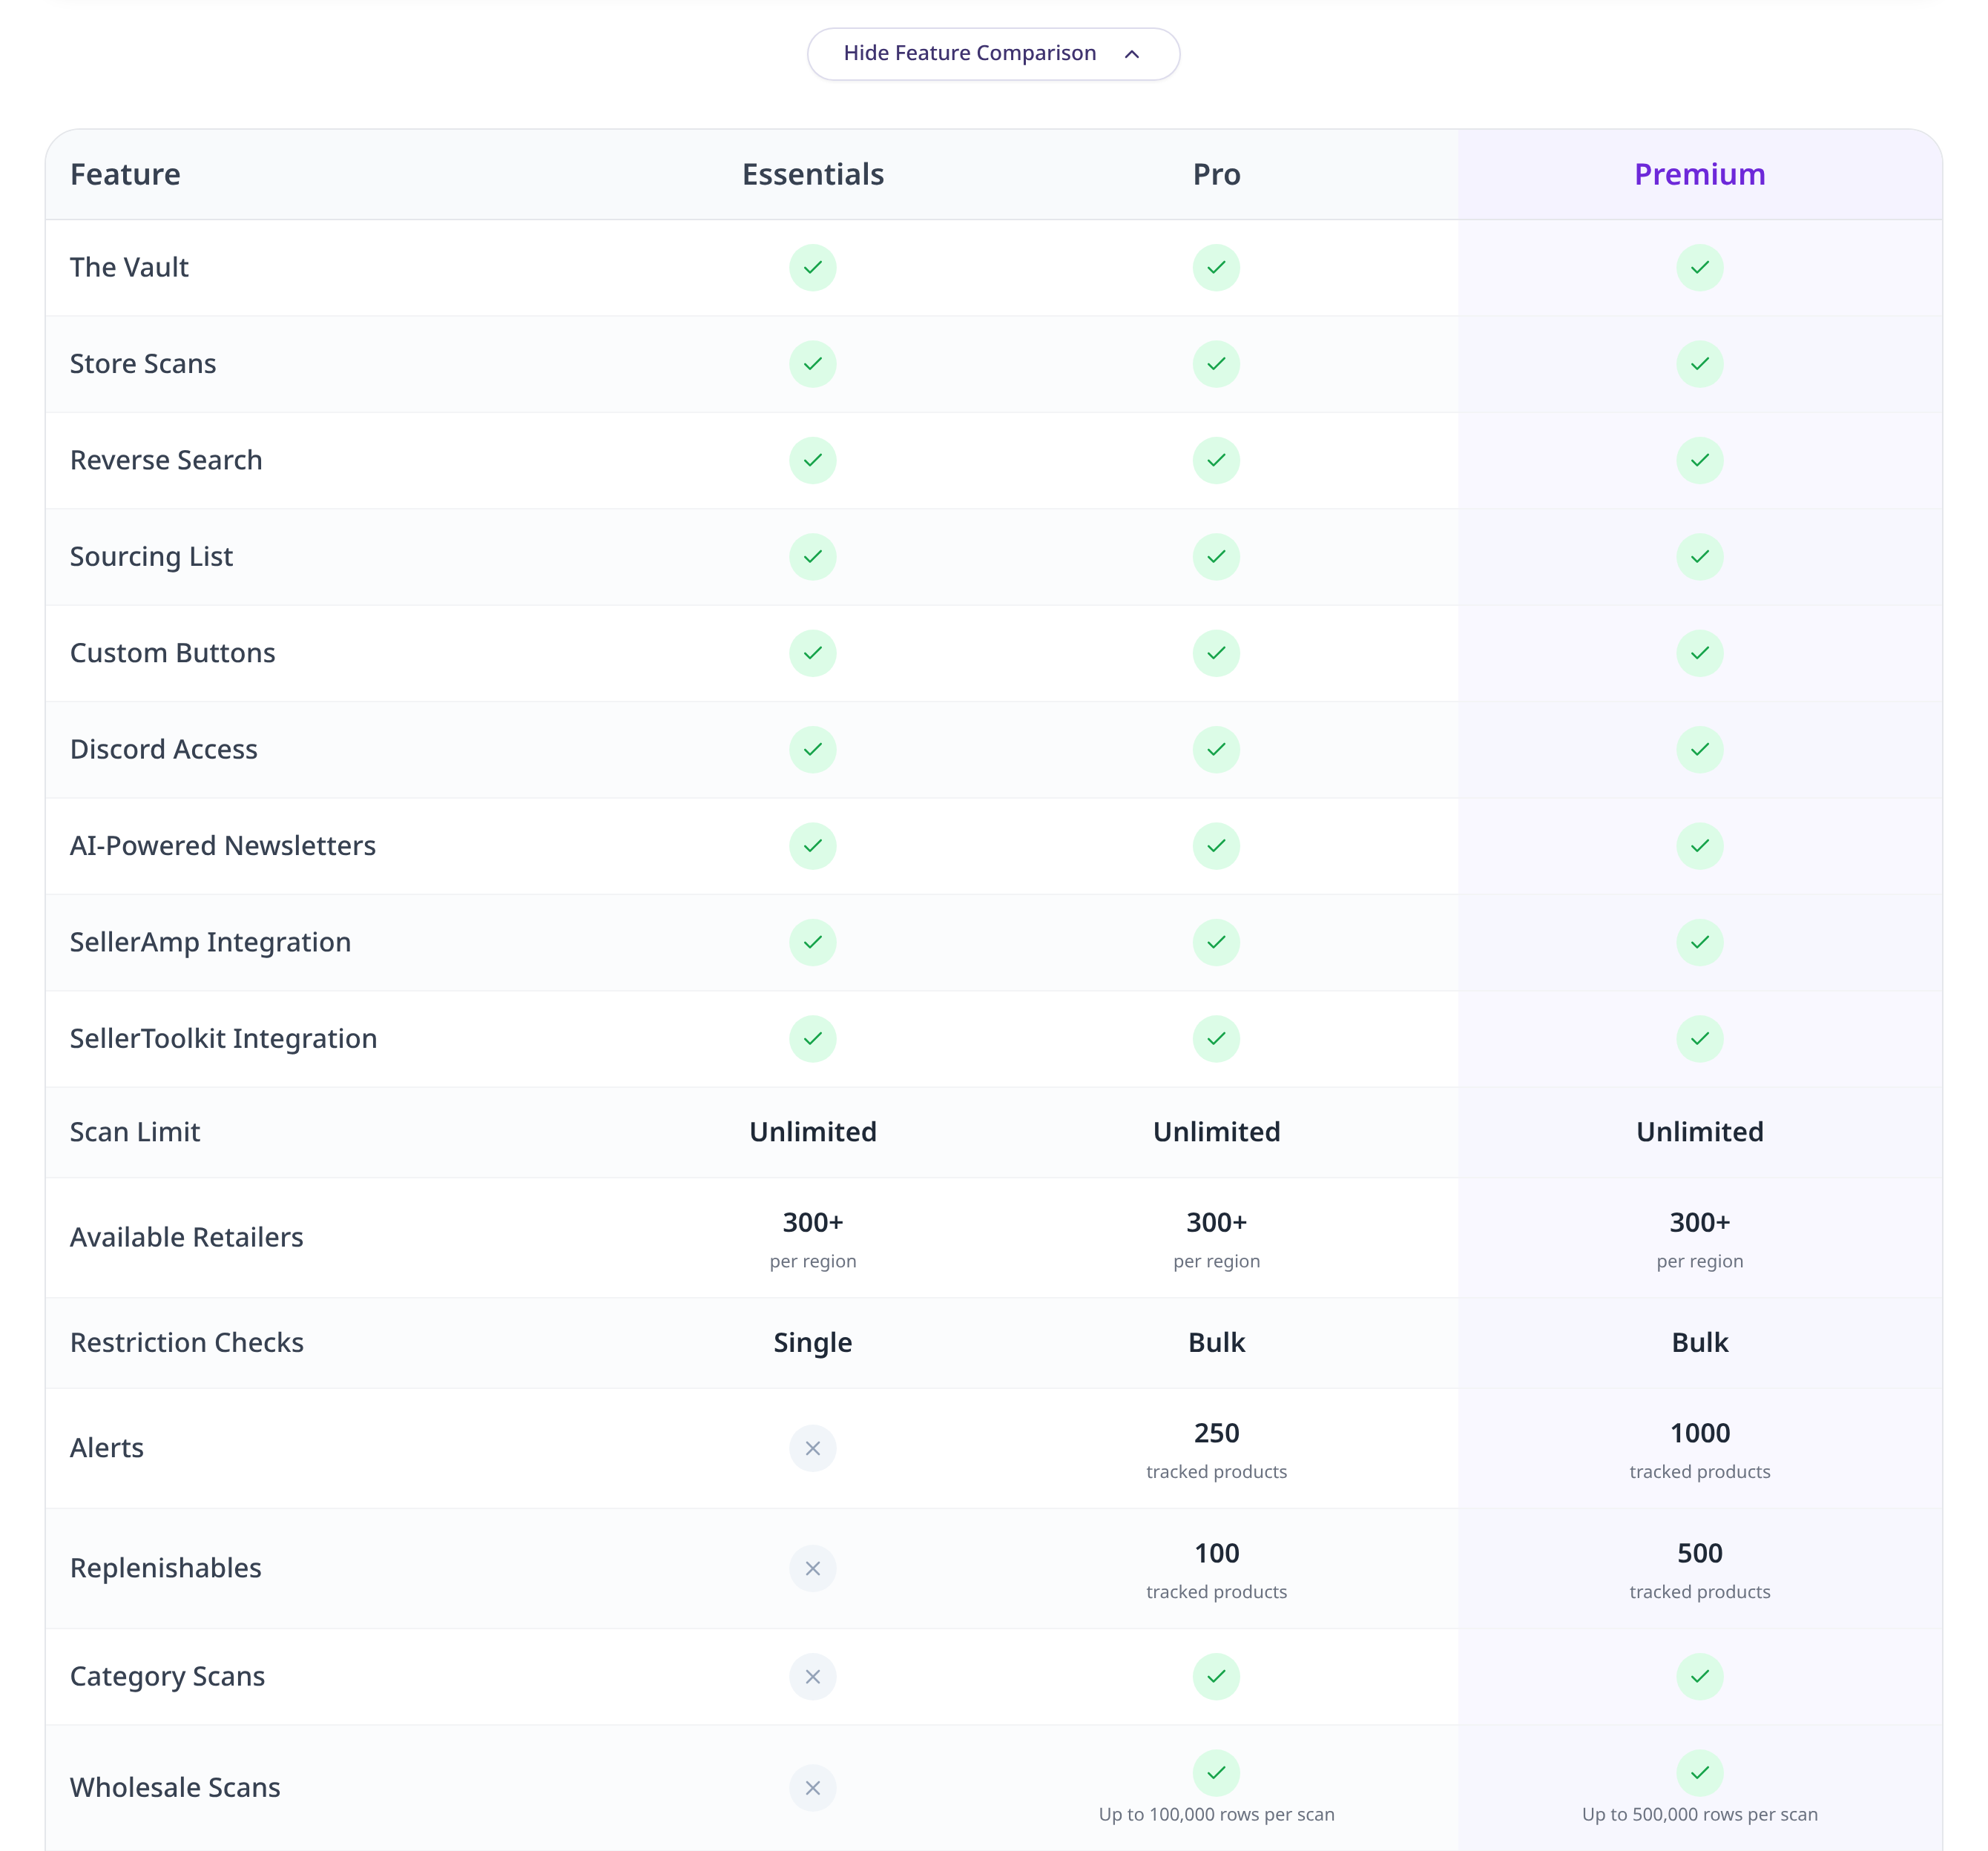Click the Scan Limit row label
The image size is (1988, 1851).
click(x=135, y=1132)
